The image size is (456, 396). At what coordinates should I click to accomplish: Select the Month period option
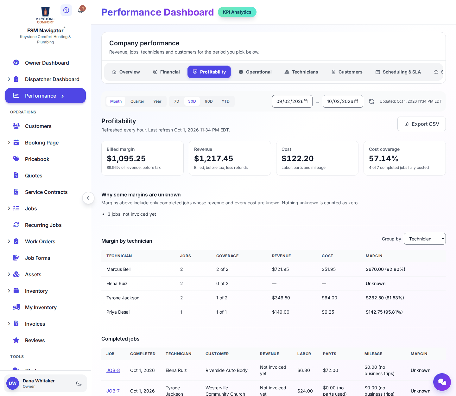click(116, 101)
